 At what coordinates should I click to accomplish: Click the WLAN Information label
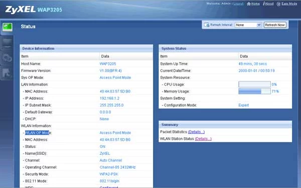[36, 126]
